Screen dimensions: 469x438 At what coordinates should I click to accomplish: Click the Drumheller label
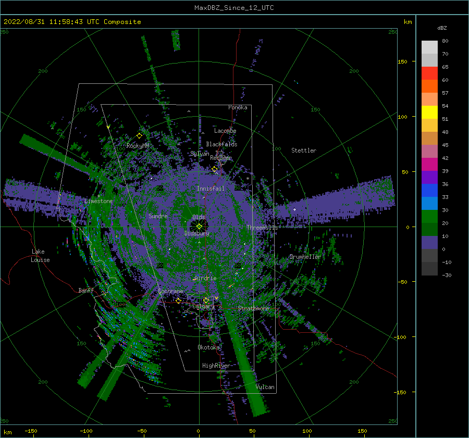pos(305,257)
